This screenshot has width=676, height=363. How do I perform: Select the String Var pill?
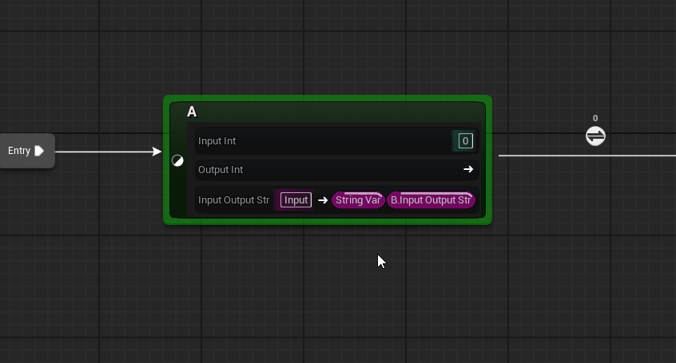357,200
